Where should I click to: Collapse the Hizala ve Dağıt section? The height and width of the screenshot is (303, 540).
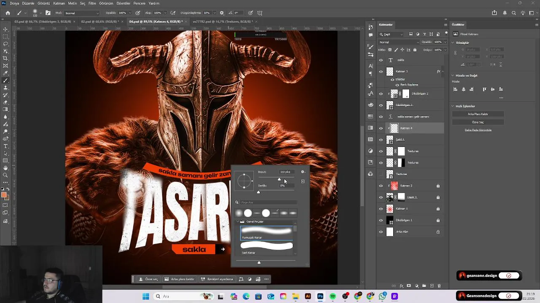453,75
